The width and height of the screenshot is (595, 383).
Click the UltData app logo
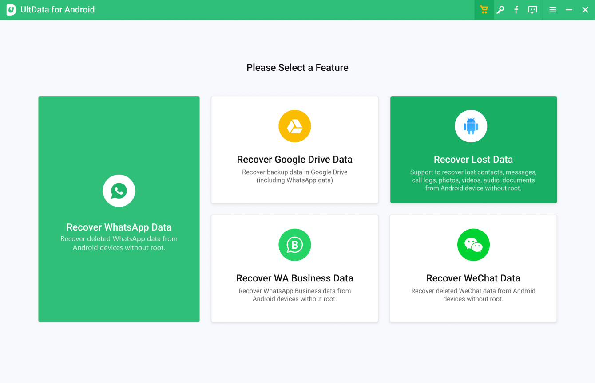pyautogui.click(x=11, y=10)
